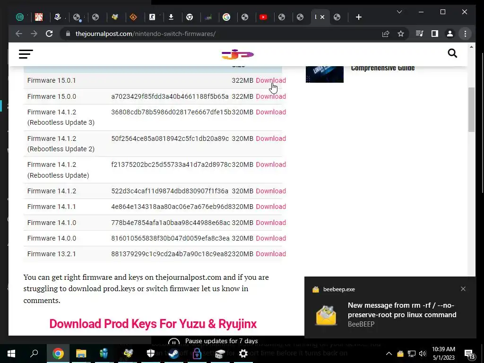The image size is (484, 363).
Task: Bookmark this page with the star icon
Action: click(401, 34)
